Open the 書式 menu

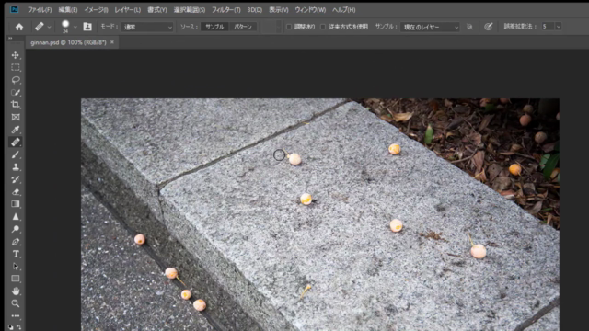point(157,10)
